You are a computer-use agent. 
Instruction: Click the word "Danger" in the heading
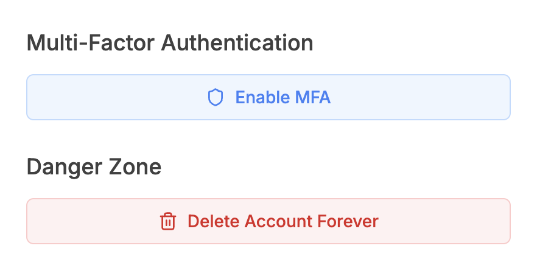[x=65, y=168]
